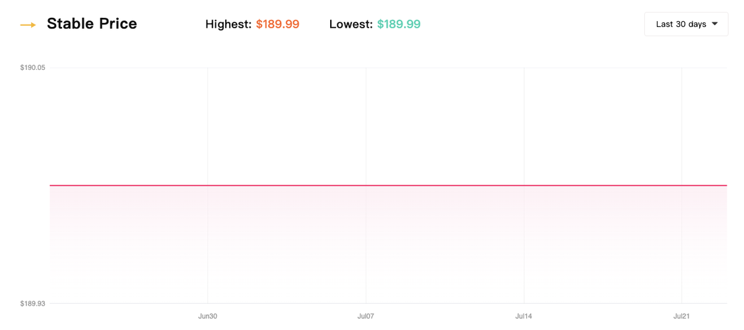744x330 pixels.
Task: Click the Jun30 date axis label
Action: (207, 316)
